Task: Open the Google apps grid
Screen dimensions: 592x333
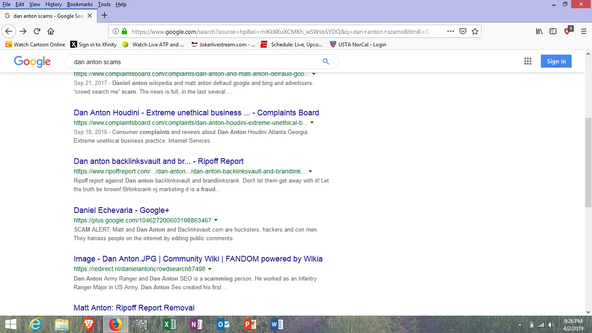Action: [x=528, y=62]
